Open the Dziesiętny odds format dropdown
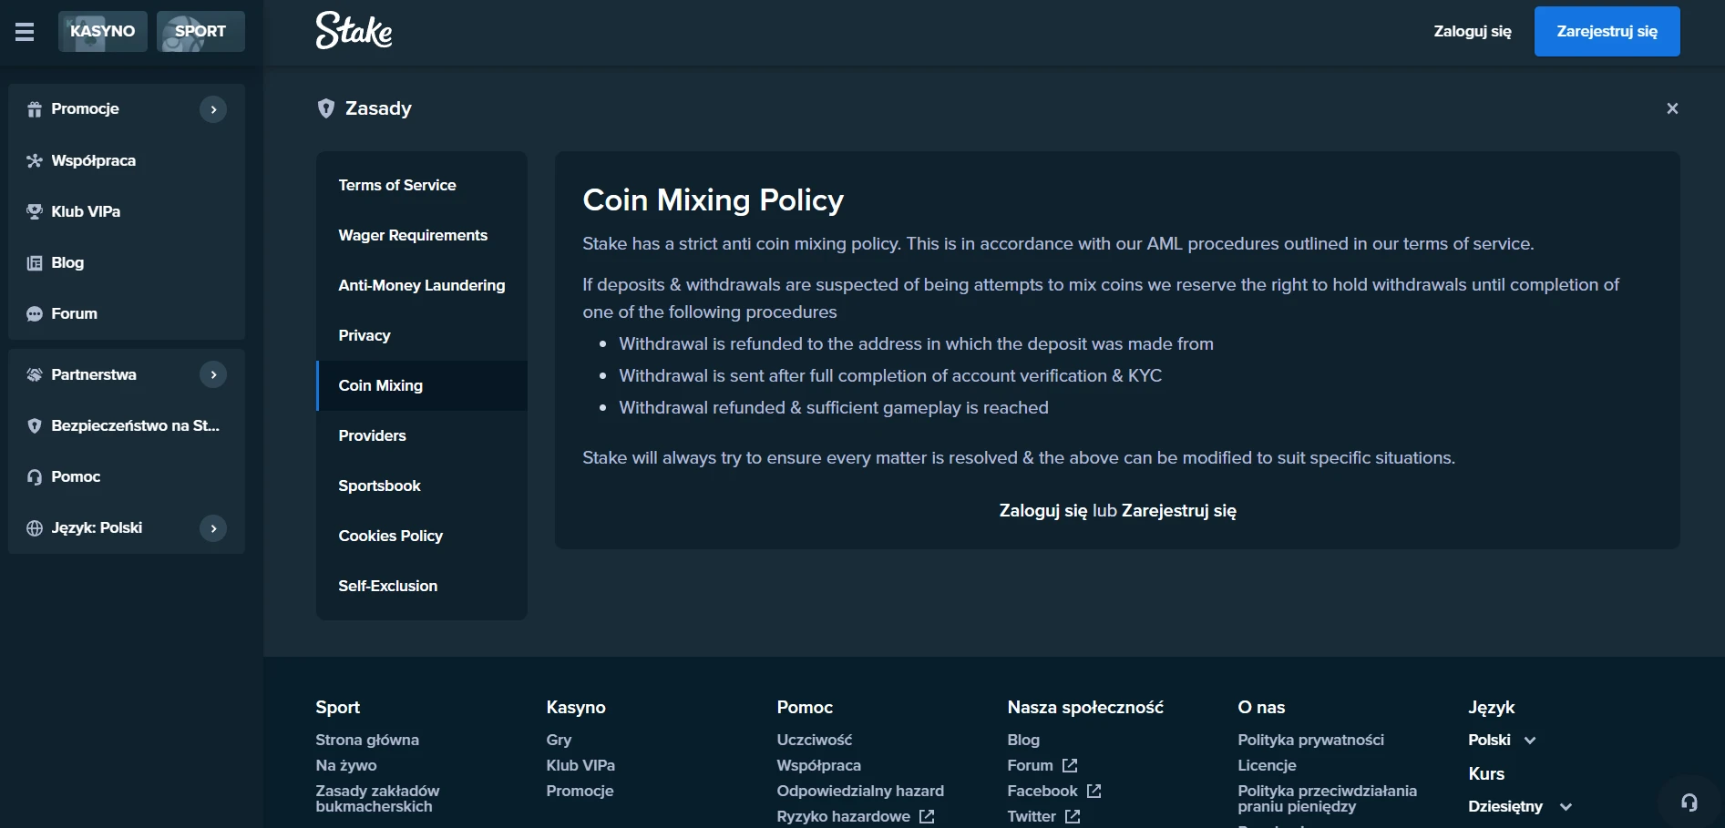The width and height of the screenshot is (1725, 828). (1520, 806)
